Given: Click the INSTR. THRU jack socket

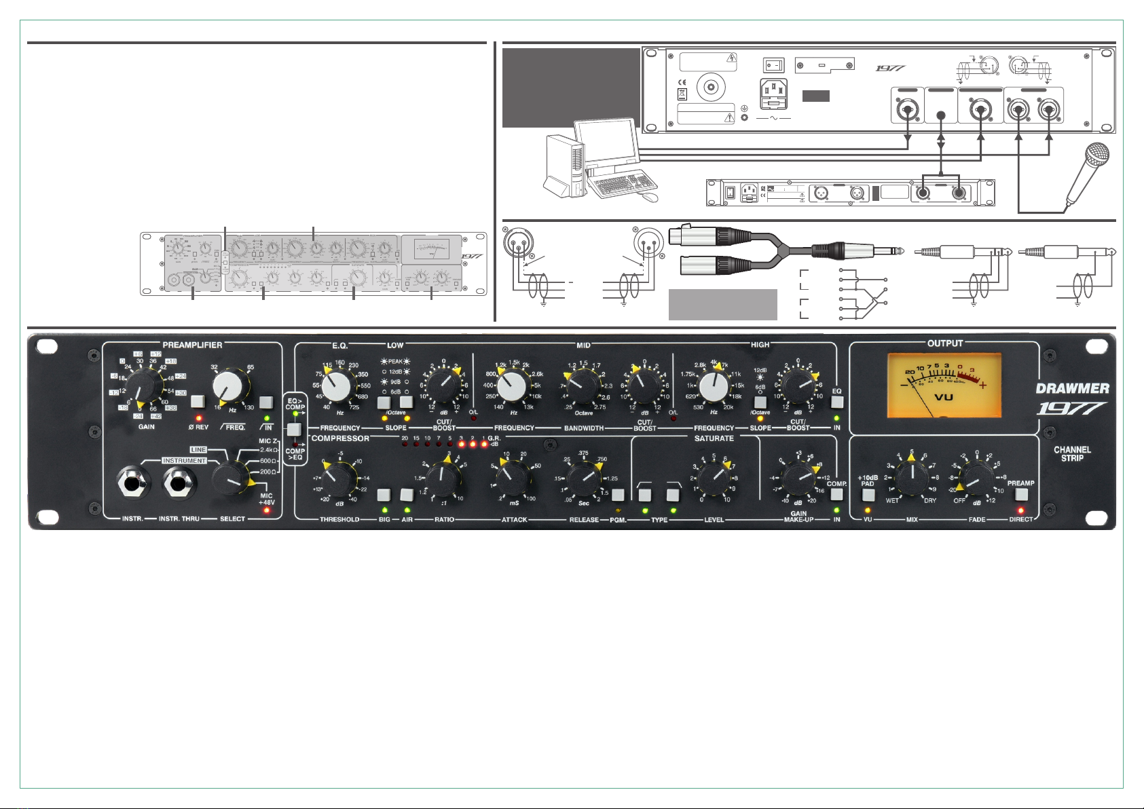Looking at the screenshot, I should pyautogui.click(x=180, y=483).
